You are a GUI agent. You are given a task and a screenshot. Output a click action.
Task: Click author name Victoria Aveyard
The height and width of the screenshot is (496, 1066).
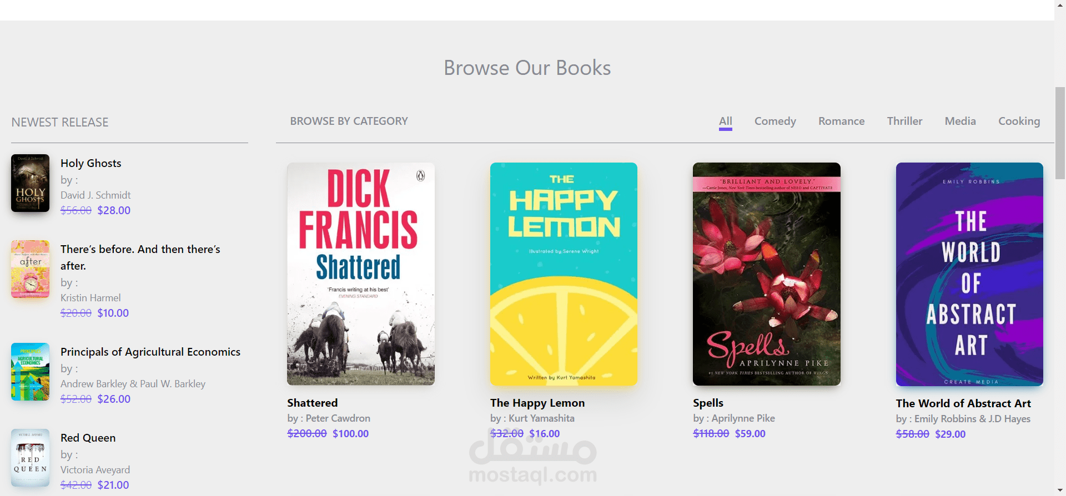[95, 470]
